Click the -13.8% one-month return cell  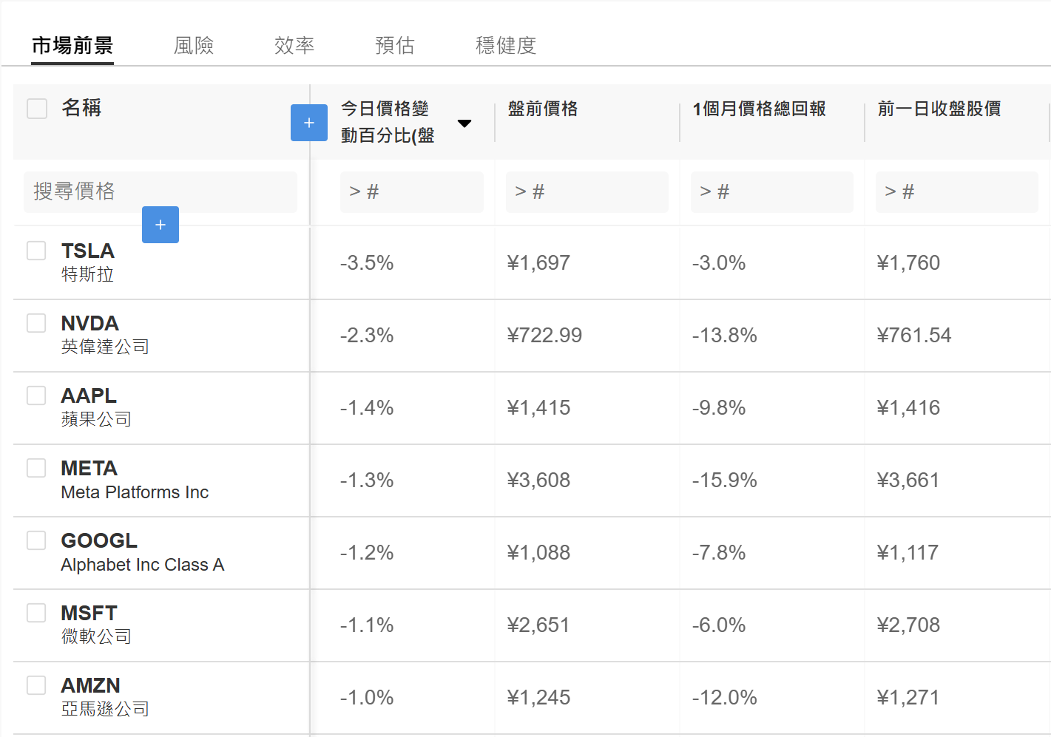pos(725,335)
